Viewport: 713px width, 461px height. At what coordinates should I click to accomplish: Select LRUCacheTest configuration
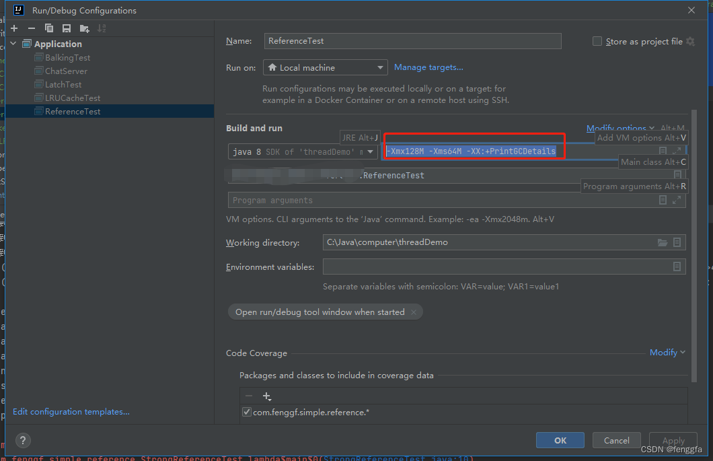click(x=72, y=98)
